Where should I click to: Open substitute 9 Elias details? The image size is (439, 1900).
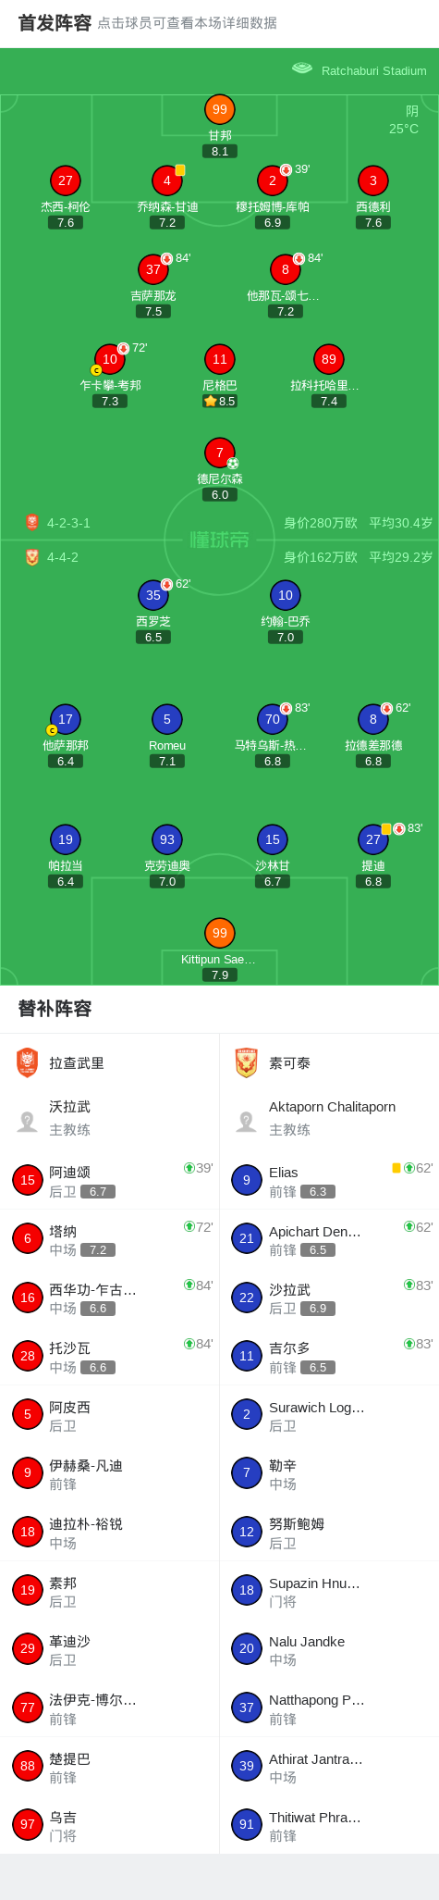click(x=329, y=1180)
